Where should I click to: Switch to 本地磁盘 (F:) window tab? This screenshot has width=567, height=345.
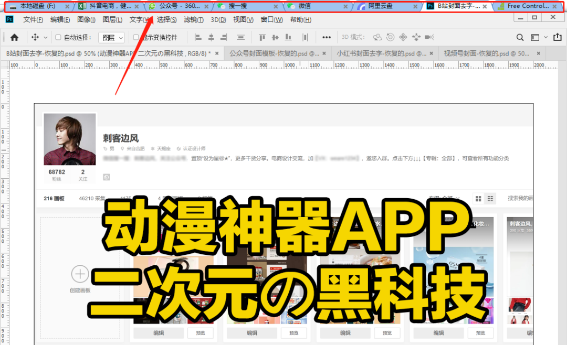(x=38, y=6)
